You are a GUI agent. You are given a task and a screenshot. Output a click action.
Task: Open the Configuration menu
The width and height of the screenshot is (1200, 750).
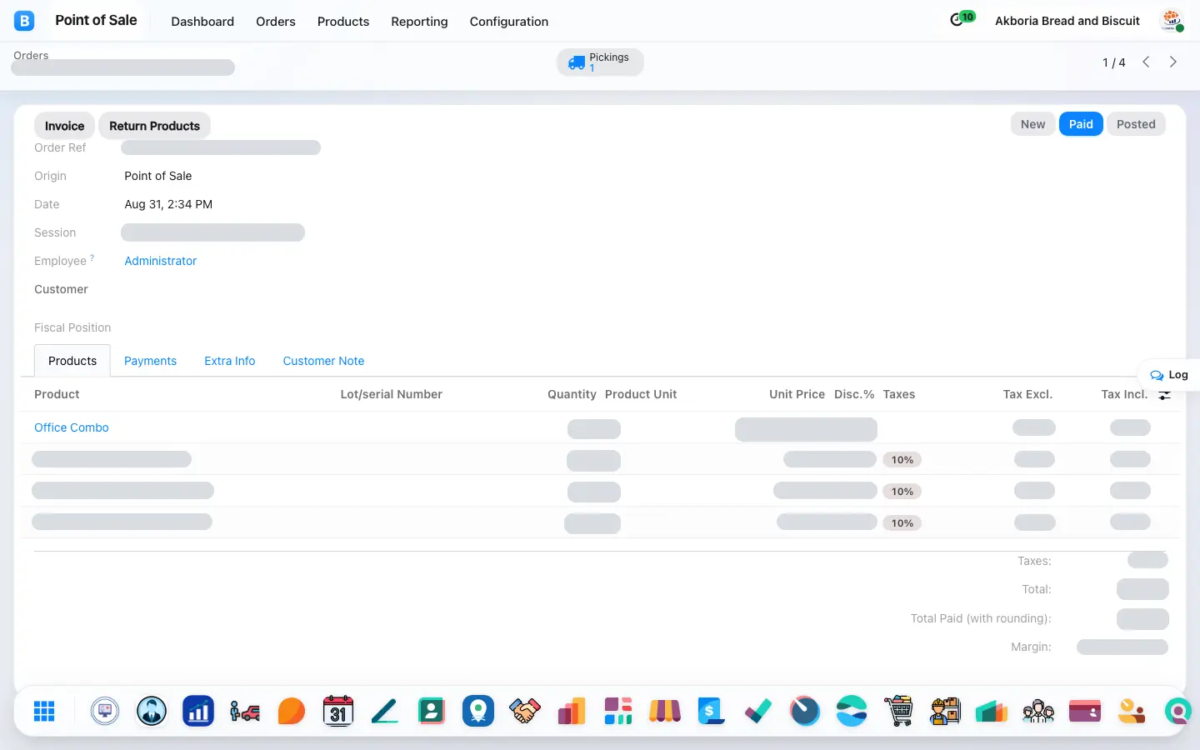click(509, 22)
